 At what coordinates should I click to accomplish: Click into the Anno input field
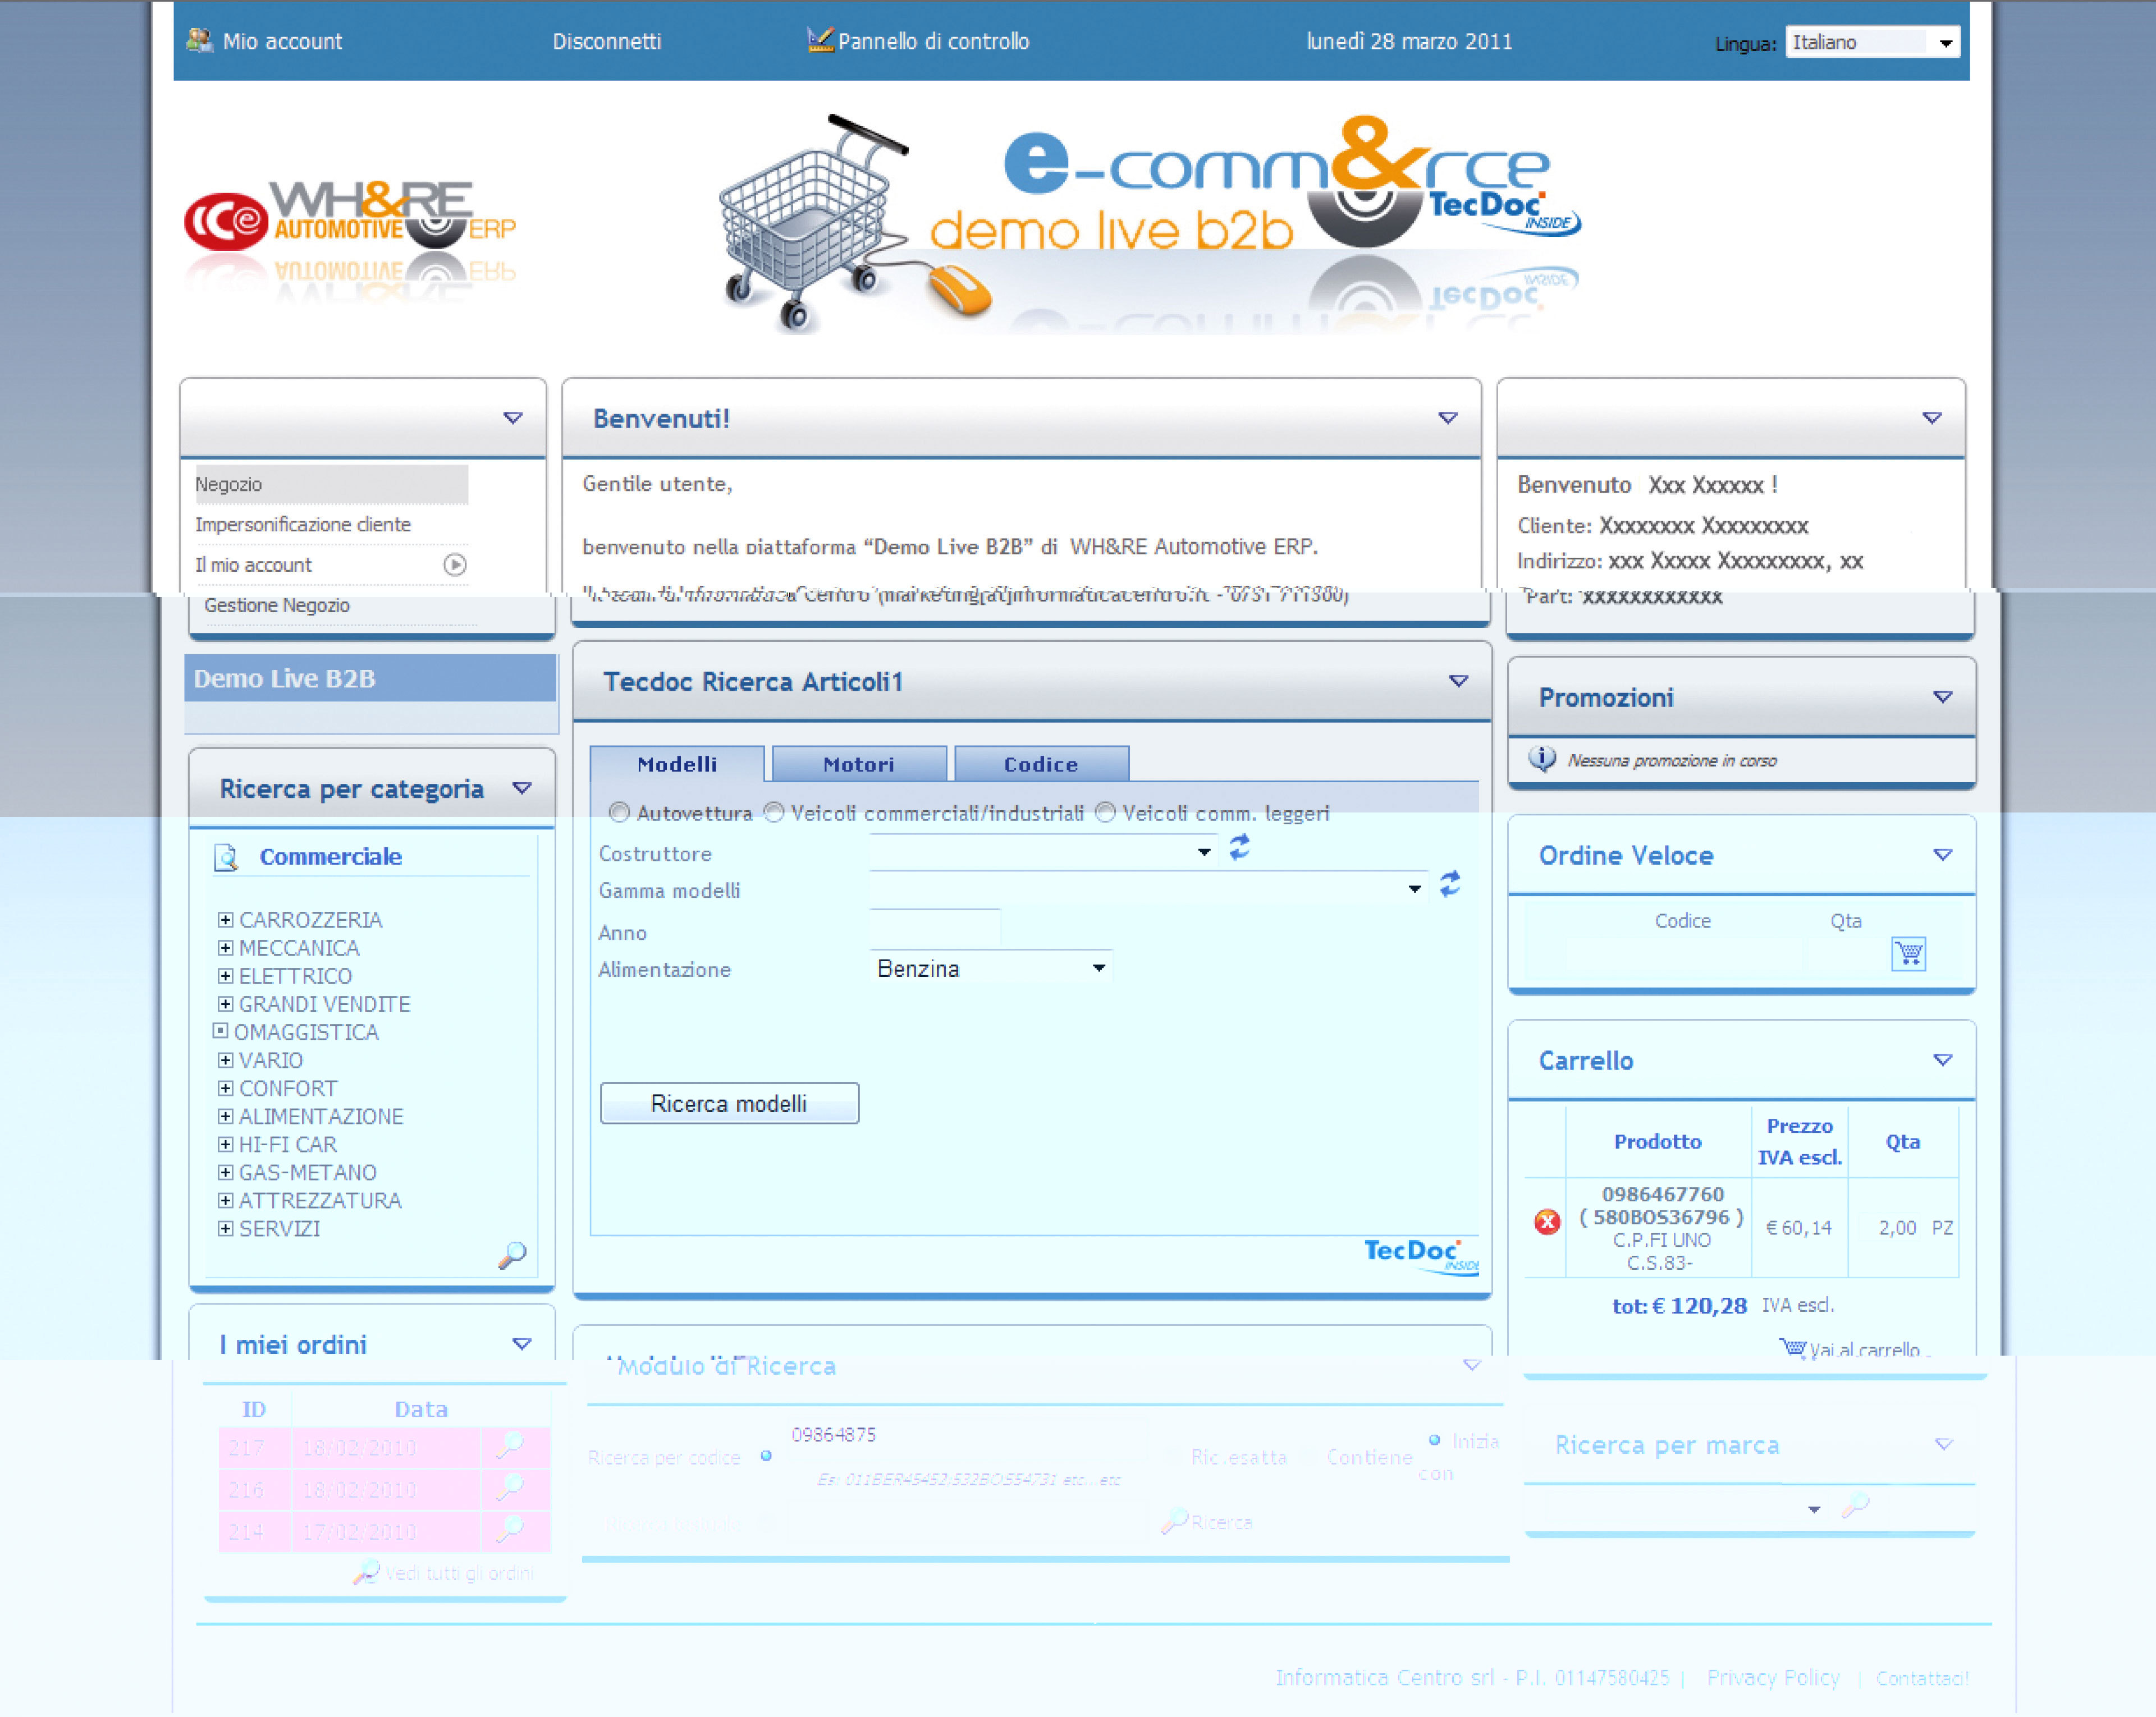(x=935, y=928)
